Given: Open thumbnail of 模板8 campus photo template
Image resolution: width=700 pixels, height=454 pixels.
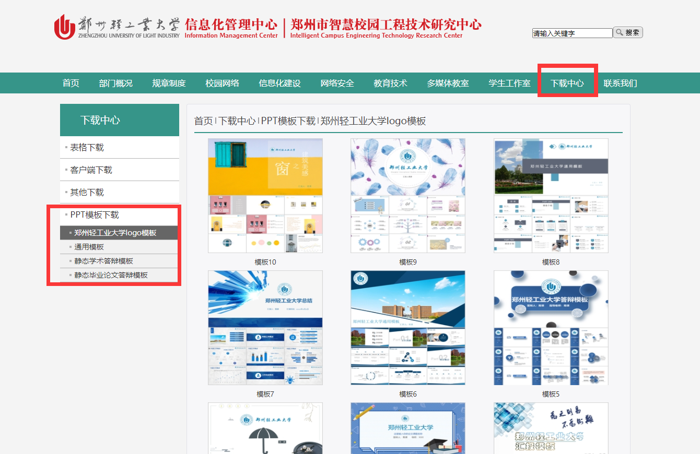Looking at the screenshot, I should click(x=551, y=196).
